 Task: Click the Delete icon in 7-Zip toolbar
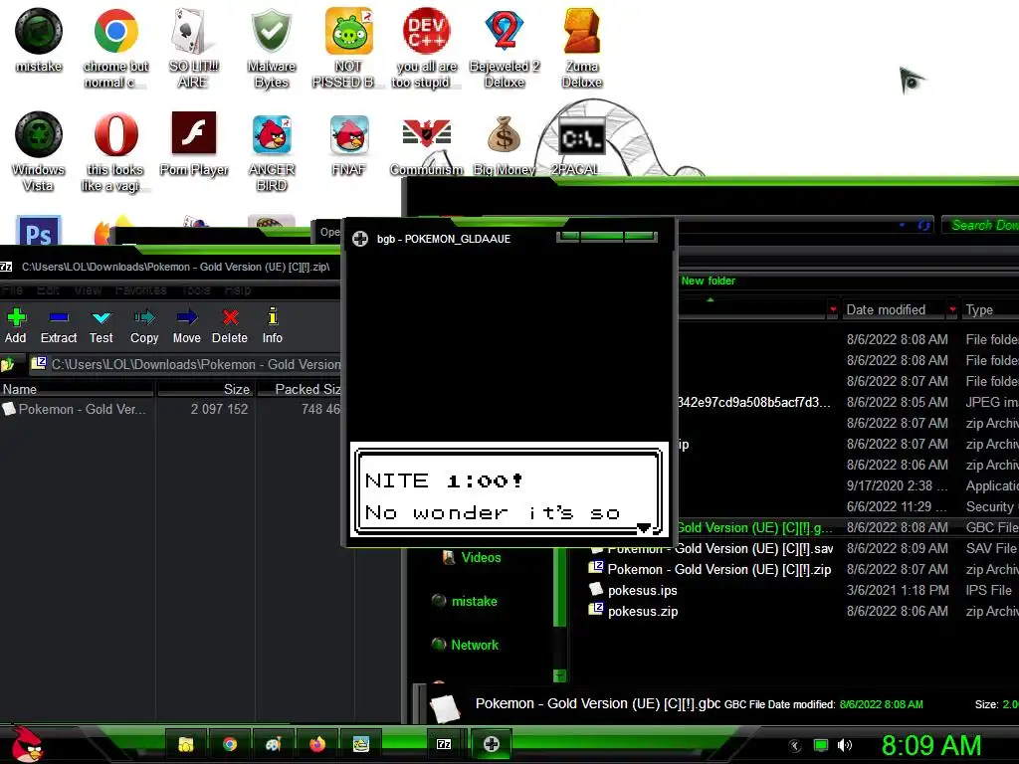230,325
